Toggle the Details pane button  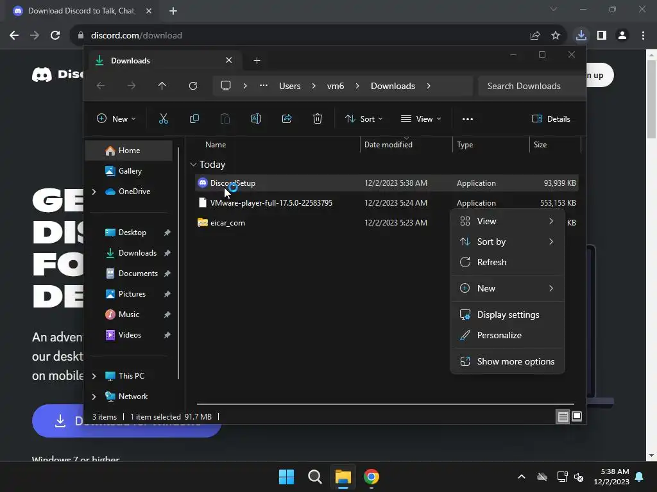(x=551, y=119)
